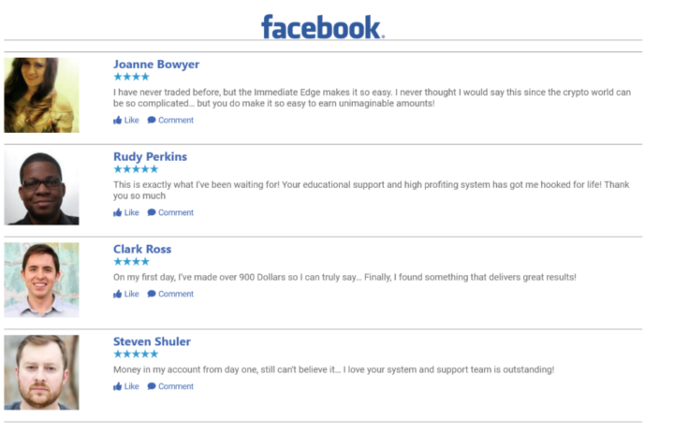Click Rudy Perkins' five-star rating
The height and width of the screenshot is (447, 674).
pyautogui.click(x=136, y=169)
